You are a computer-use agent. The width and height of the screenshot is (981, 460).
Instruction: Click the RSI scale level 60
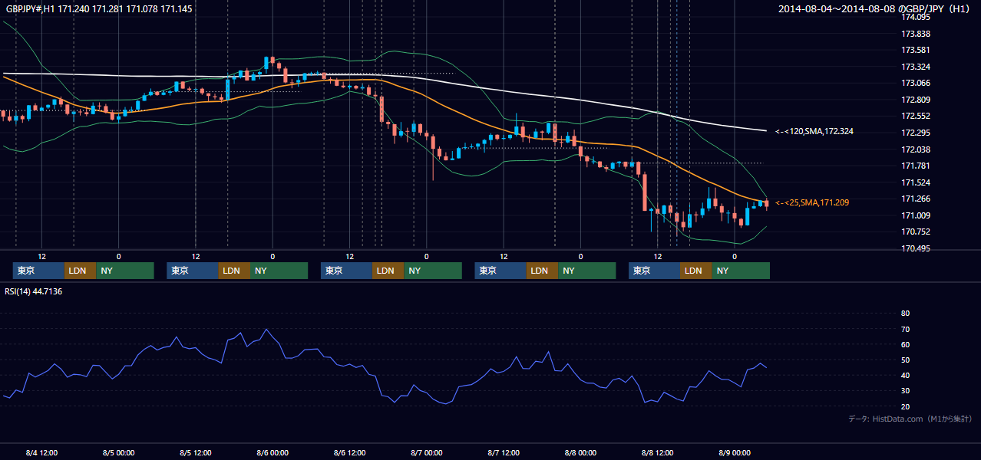905,344
